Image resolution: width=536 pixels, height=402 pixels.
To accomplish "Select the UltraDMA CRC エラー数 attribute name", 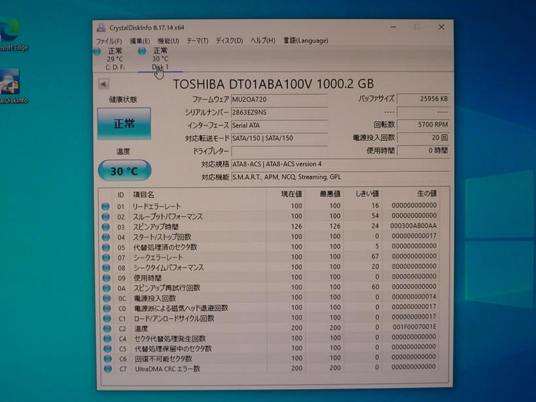I will 168,369.
